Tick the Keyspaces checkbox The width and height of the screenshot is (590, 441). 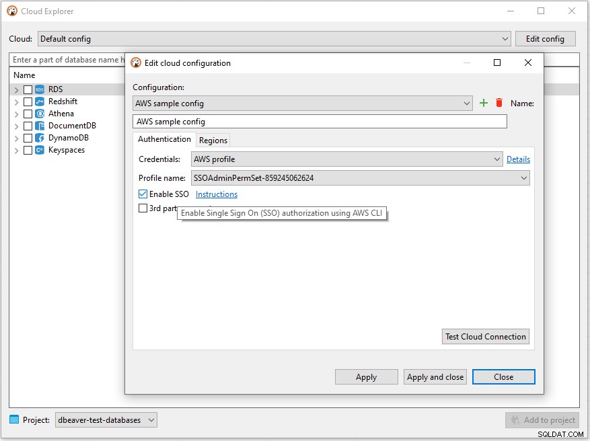pyautogui.click(x=28, y=150)
